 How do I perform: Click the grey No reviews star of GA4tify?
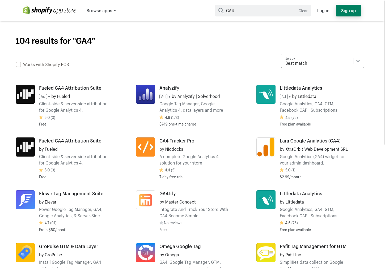(161, 223)
